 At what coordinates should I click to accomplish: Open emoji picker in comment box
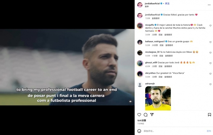pyautogui.click(x=139, y=131)
